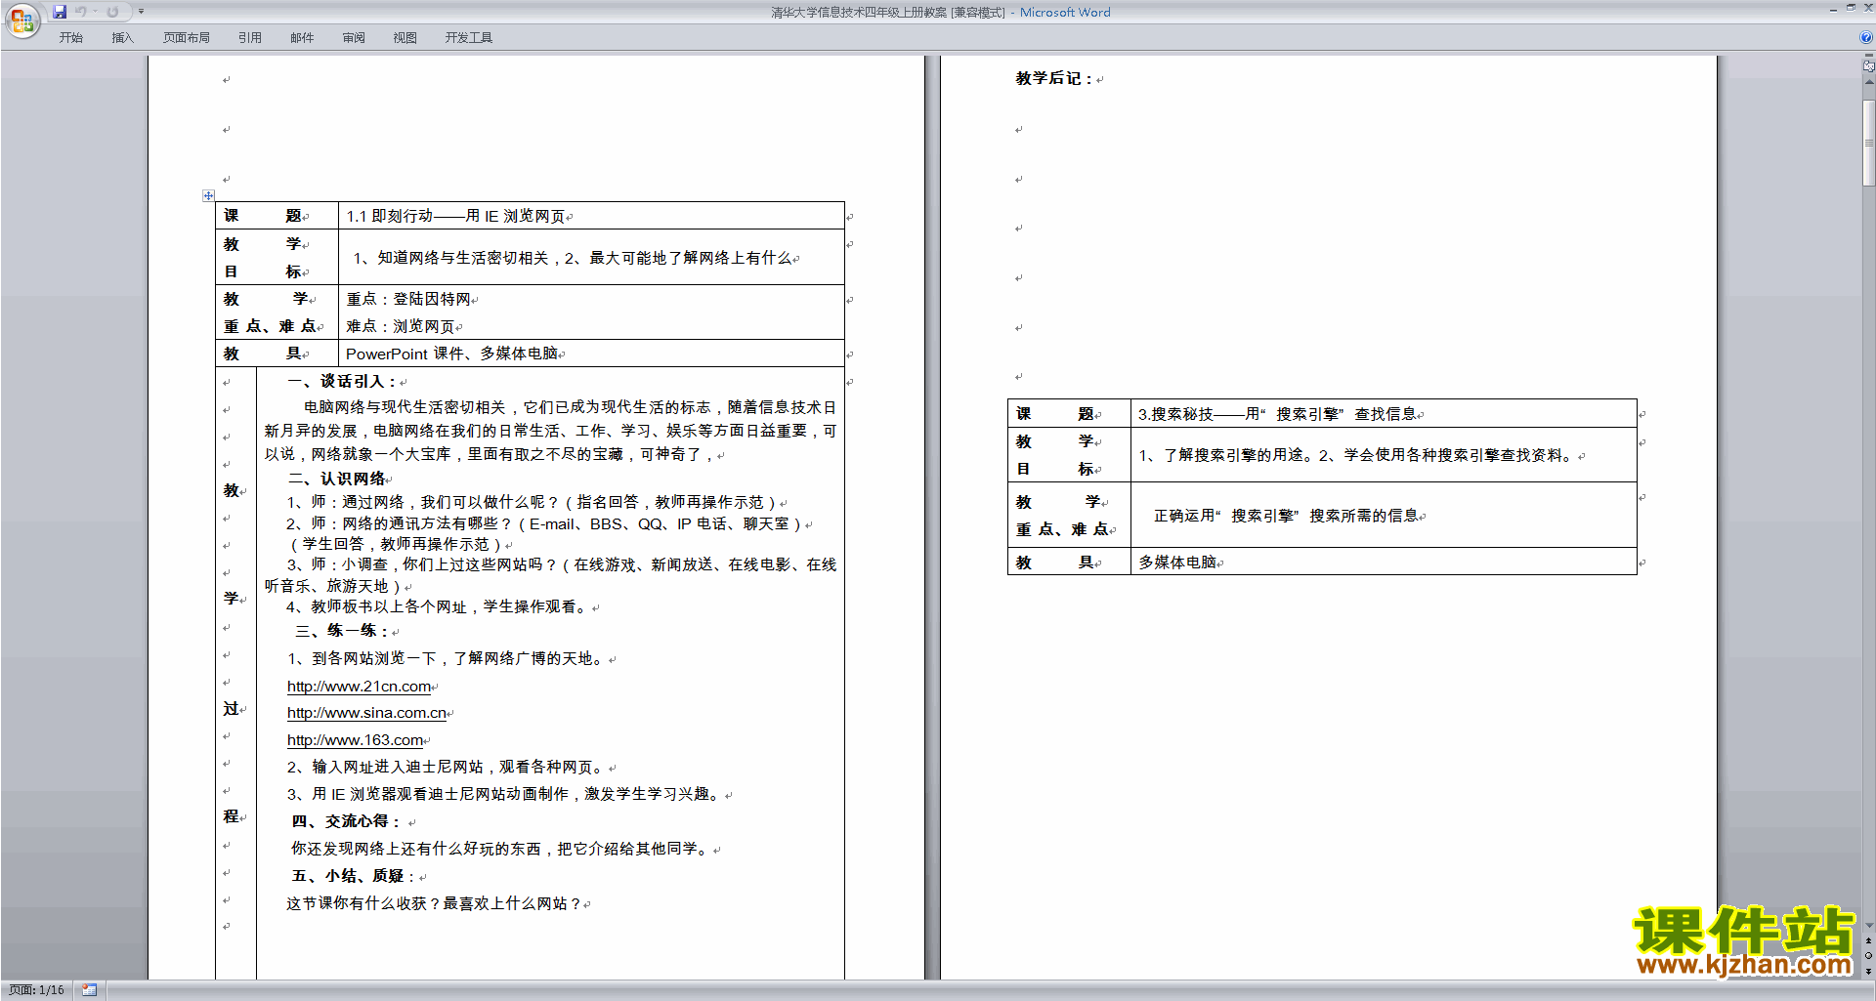The height and width of the screenshot is (1001, 1876).
Task: Click the heading 二、认识网络
Action: pos(337,479)
